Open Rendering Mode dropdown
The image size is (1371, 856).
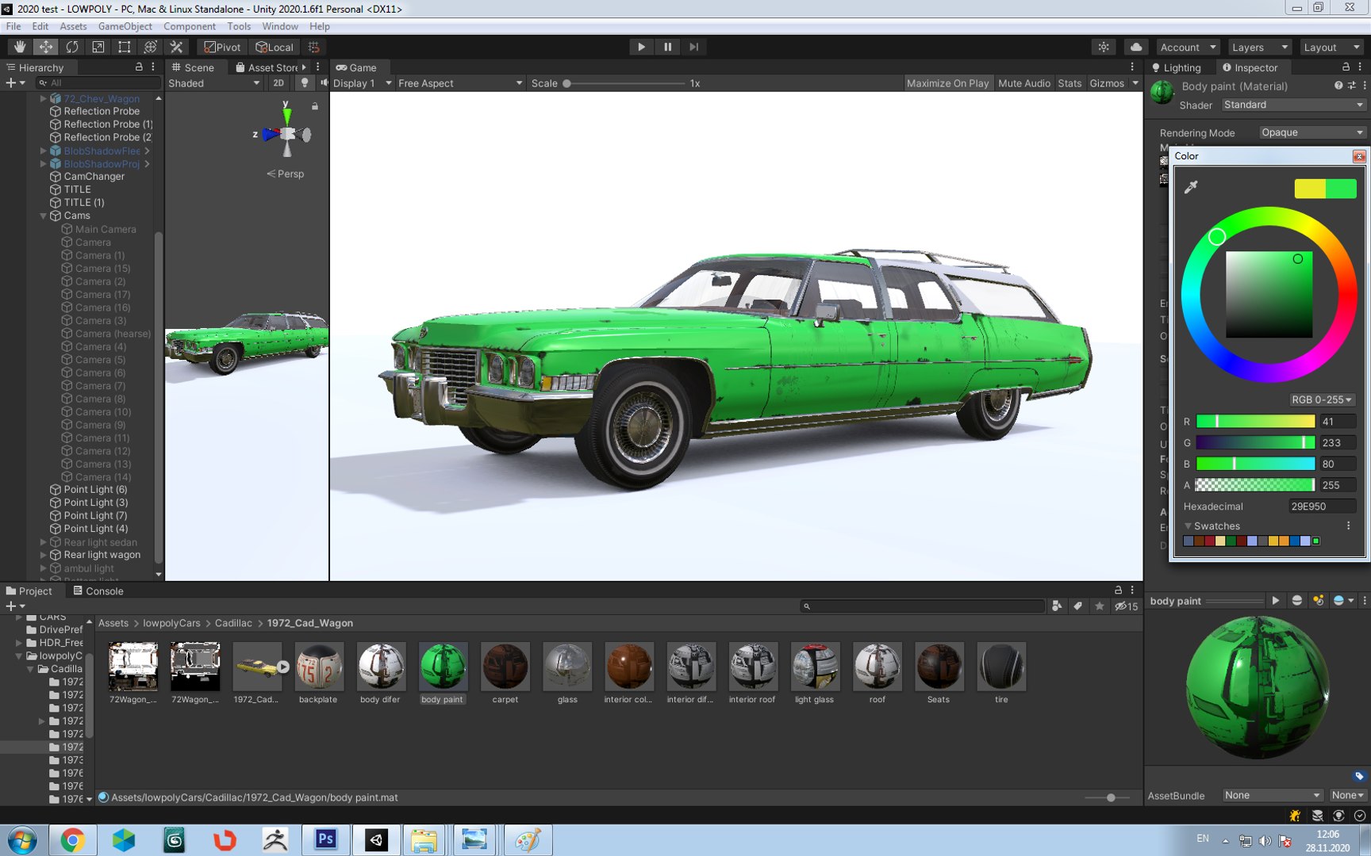[1312, 132]
